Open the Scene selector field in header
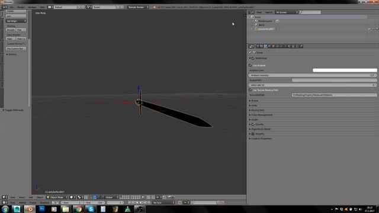Screen dimensions: 379x213 pos(104,7)
